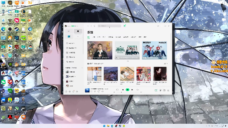Open the favorites heart item in sidebar
Viewport: 228px width, 128px height.
[x=70, y=43]
